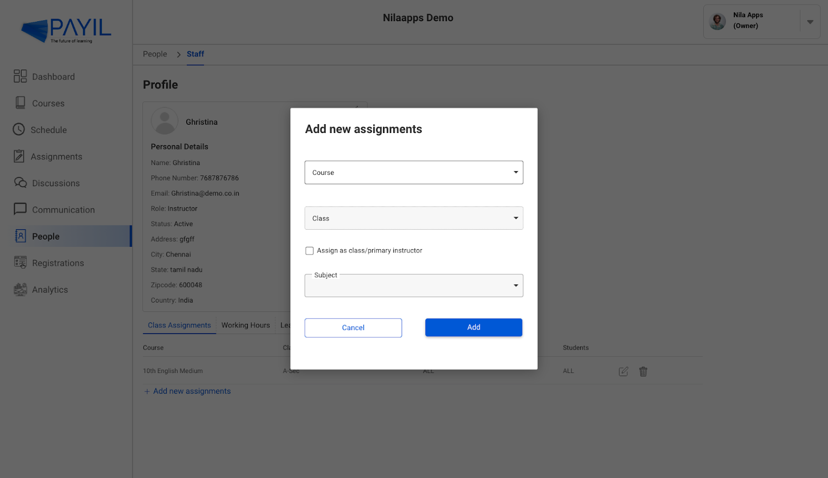Open the Class dropdown
The height and width of the screenshot is (478, 828).
tap(414, 218)
